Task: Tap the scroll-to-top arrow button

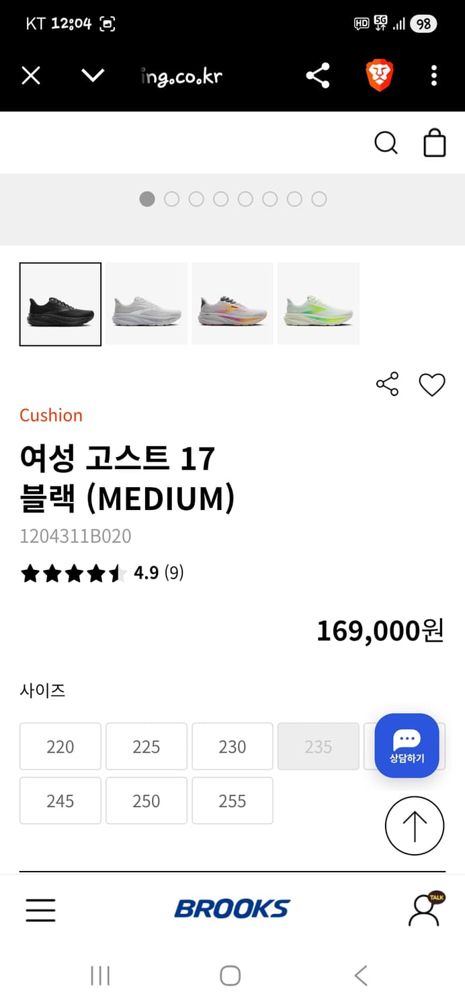Action: click(x=415, y=826)
